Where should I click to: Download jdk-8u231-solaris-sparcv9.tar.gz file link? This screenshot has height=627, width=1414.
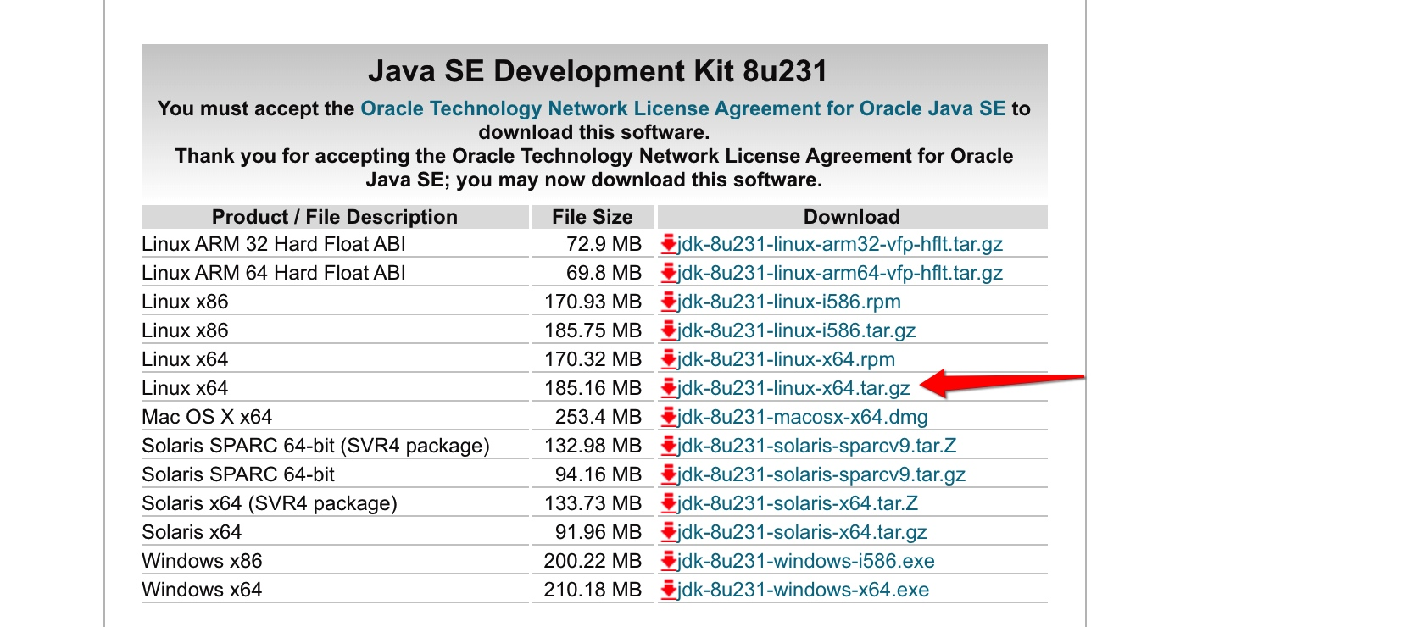pos(821,474)
